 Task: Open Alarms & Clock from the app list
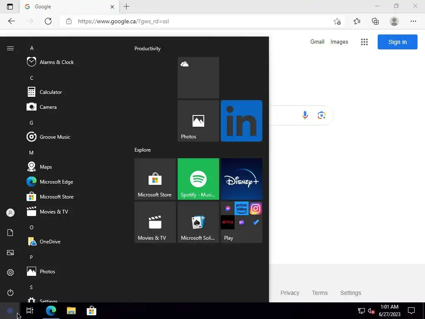pos(50,62)
